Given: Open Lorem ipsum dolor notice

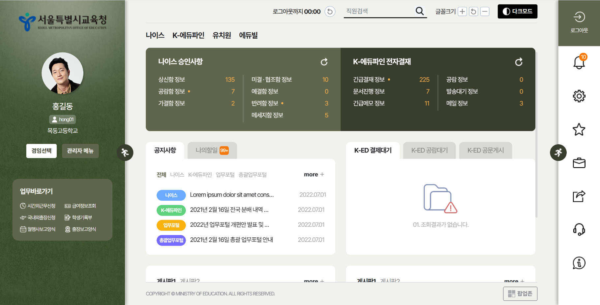Looking at the screenshot, I should [232, 195].
